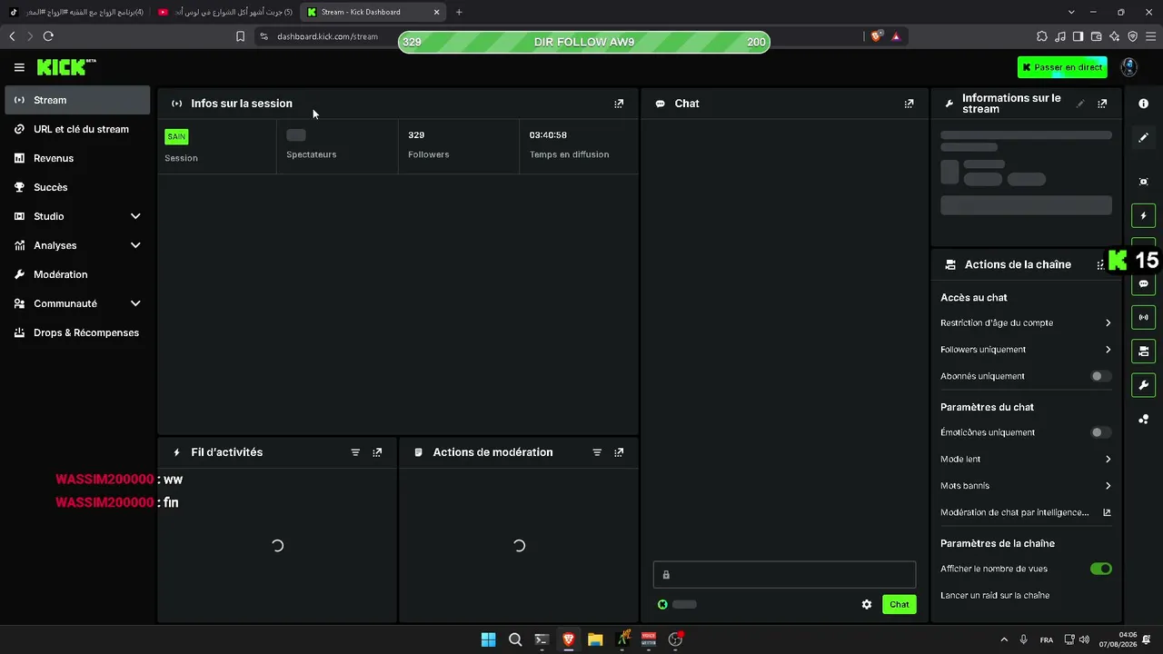This screenshot has height=654, width=1163.
Task: Click the three-dots icon at the bottom of the right sidebar
Action: pyautogui.click(x=1144, y=419)
